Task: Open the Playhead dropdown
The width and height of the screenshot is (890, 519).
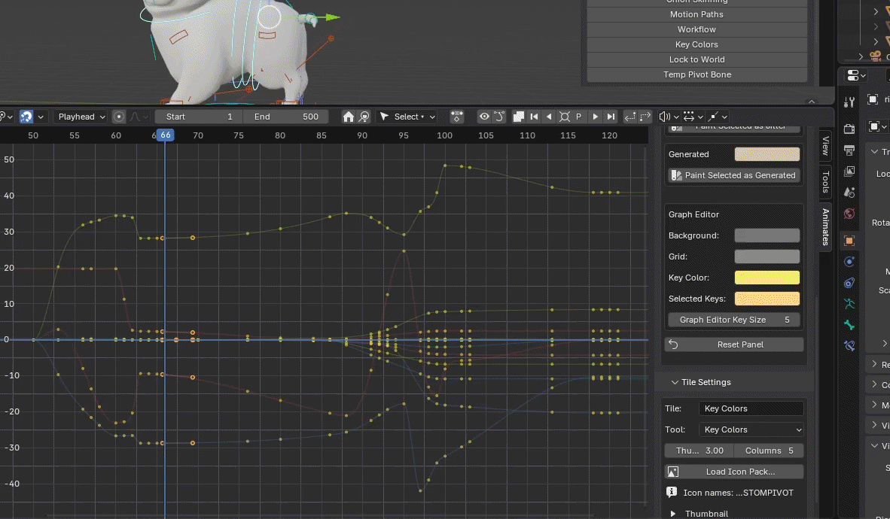Action: point(81,117)
